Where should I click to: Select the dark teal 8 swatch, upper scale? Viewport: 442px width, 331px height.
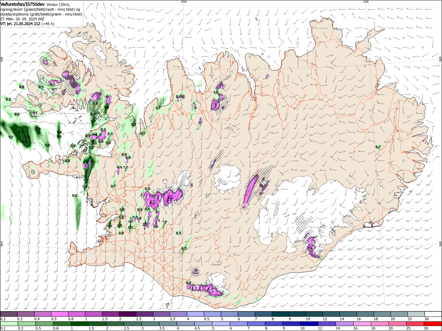(x=280, y=314)
